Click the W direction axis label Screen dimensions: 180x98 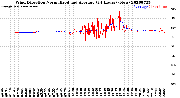173,18
